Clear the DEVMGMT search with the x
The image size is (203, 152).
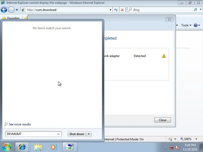[x=58, y=134]
